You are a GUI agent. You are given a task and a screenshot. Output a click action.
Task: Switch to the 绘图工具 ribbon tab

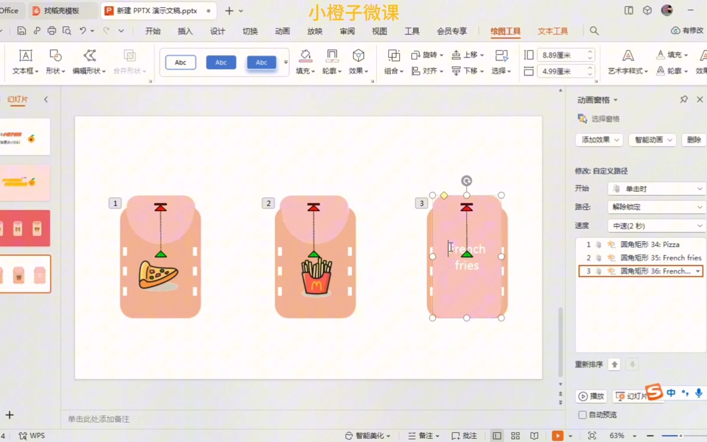[x=505, y=31]
